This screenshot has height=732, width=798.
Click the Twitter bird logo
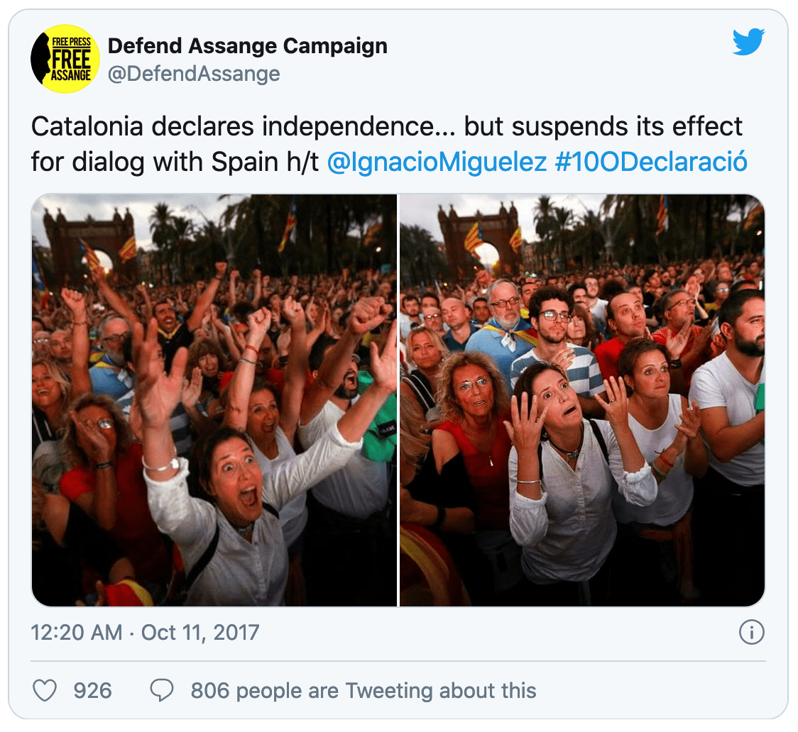[748, 42]
